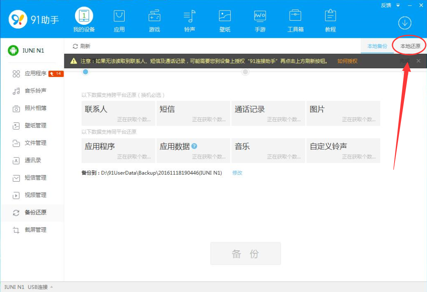
Task: Open the 壁纸 wallpapers icon
Action: 224,17
